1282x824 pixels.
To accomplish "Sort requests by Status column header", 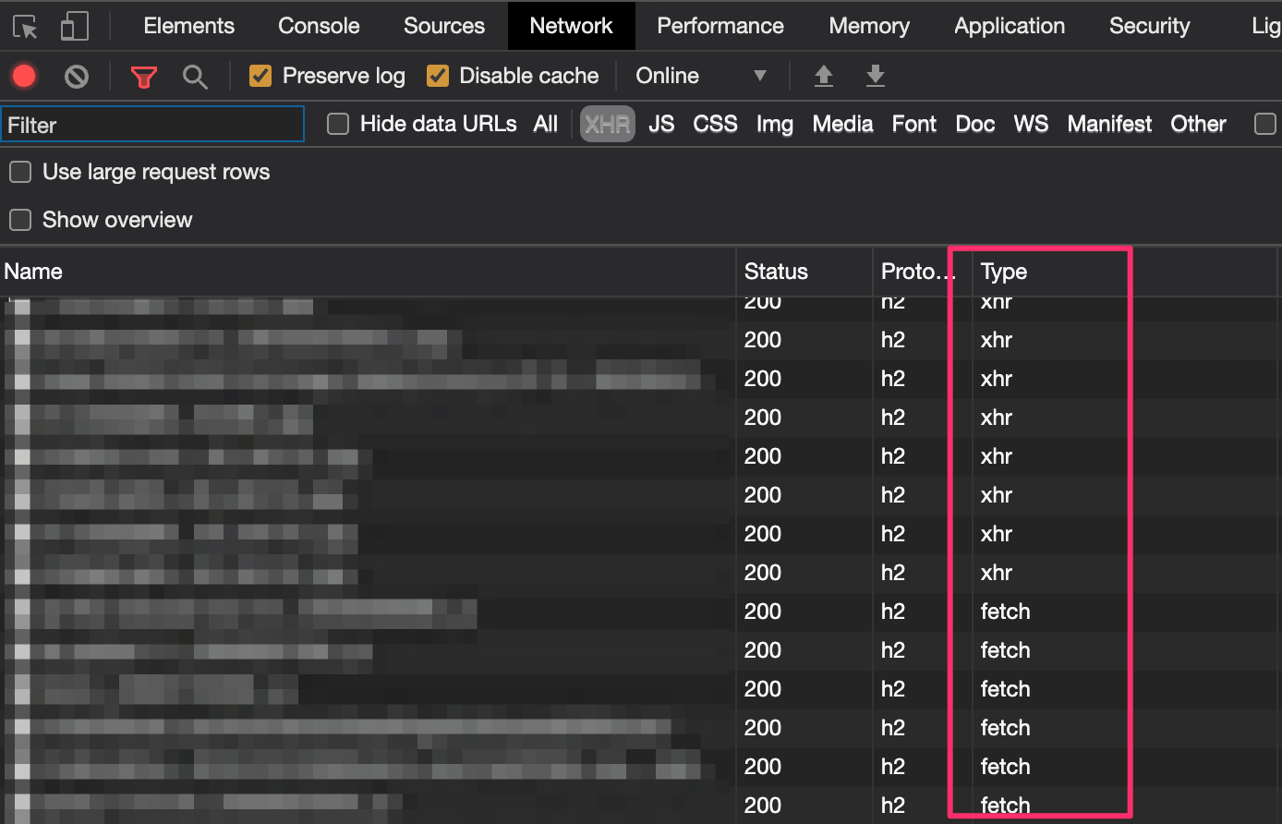I will pos(776,272).
